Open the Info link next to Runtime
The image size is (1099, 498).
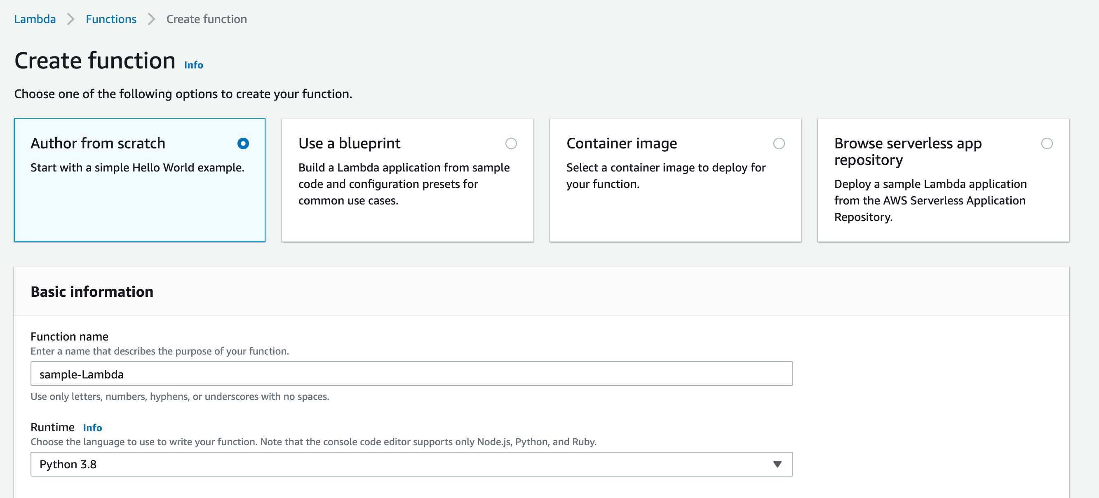coord(92,428)
